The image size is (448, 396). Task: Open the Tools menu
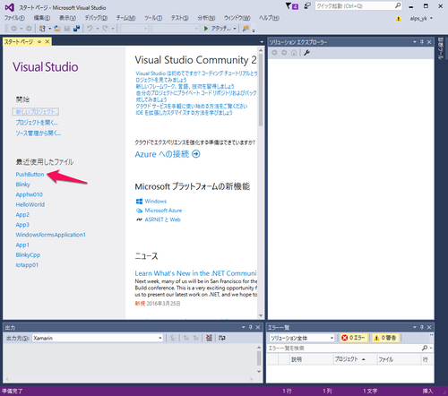[153, 18]
